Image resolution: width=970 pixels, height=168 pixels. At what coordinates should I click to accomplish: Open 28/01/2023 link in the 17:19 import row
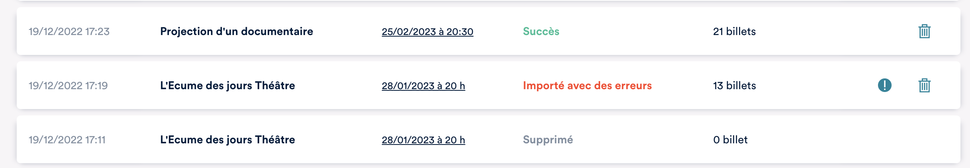coord(423,86)
